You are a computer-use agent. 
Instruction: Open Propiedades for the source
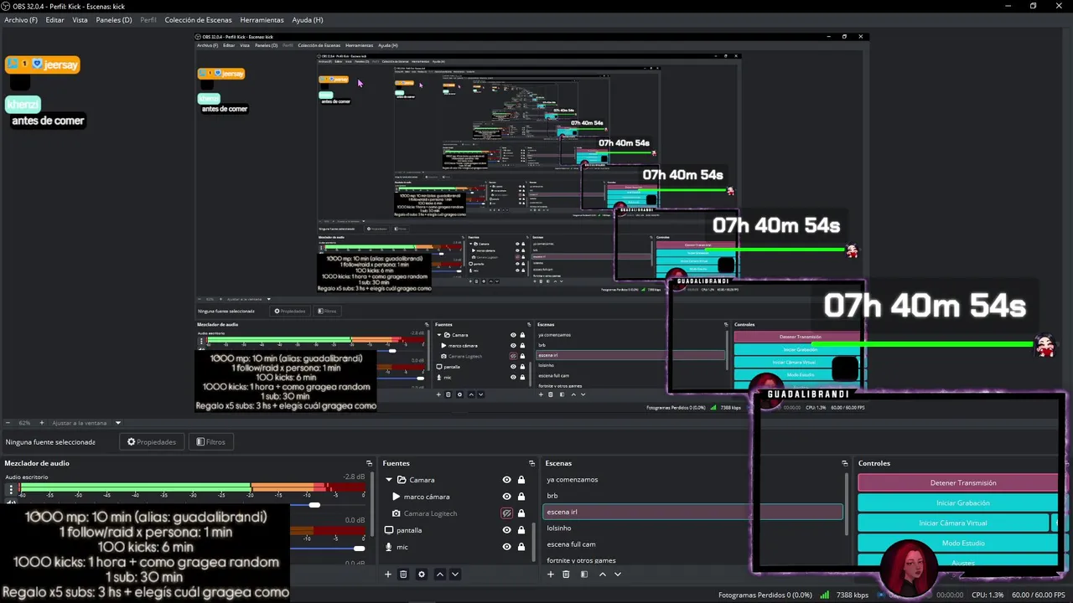coord(152,441)
